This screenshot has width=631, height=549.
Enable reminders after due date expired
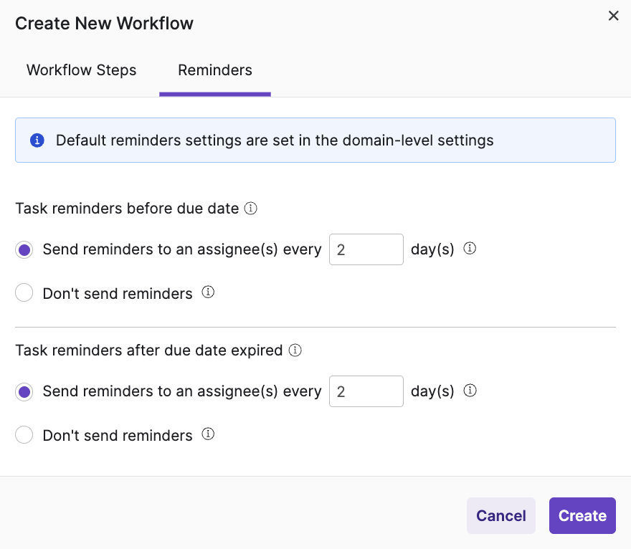(x=24, y=391)
